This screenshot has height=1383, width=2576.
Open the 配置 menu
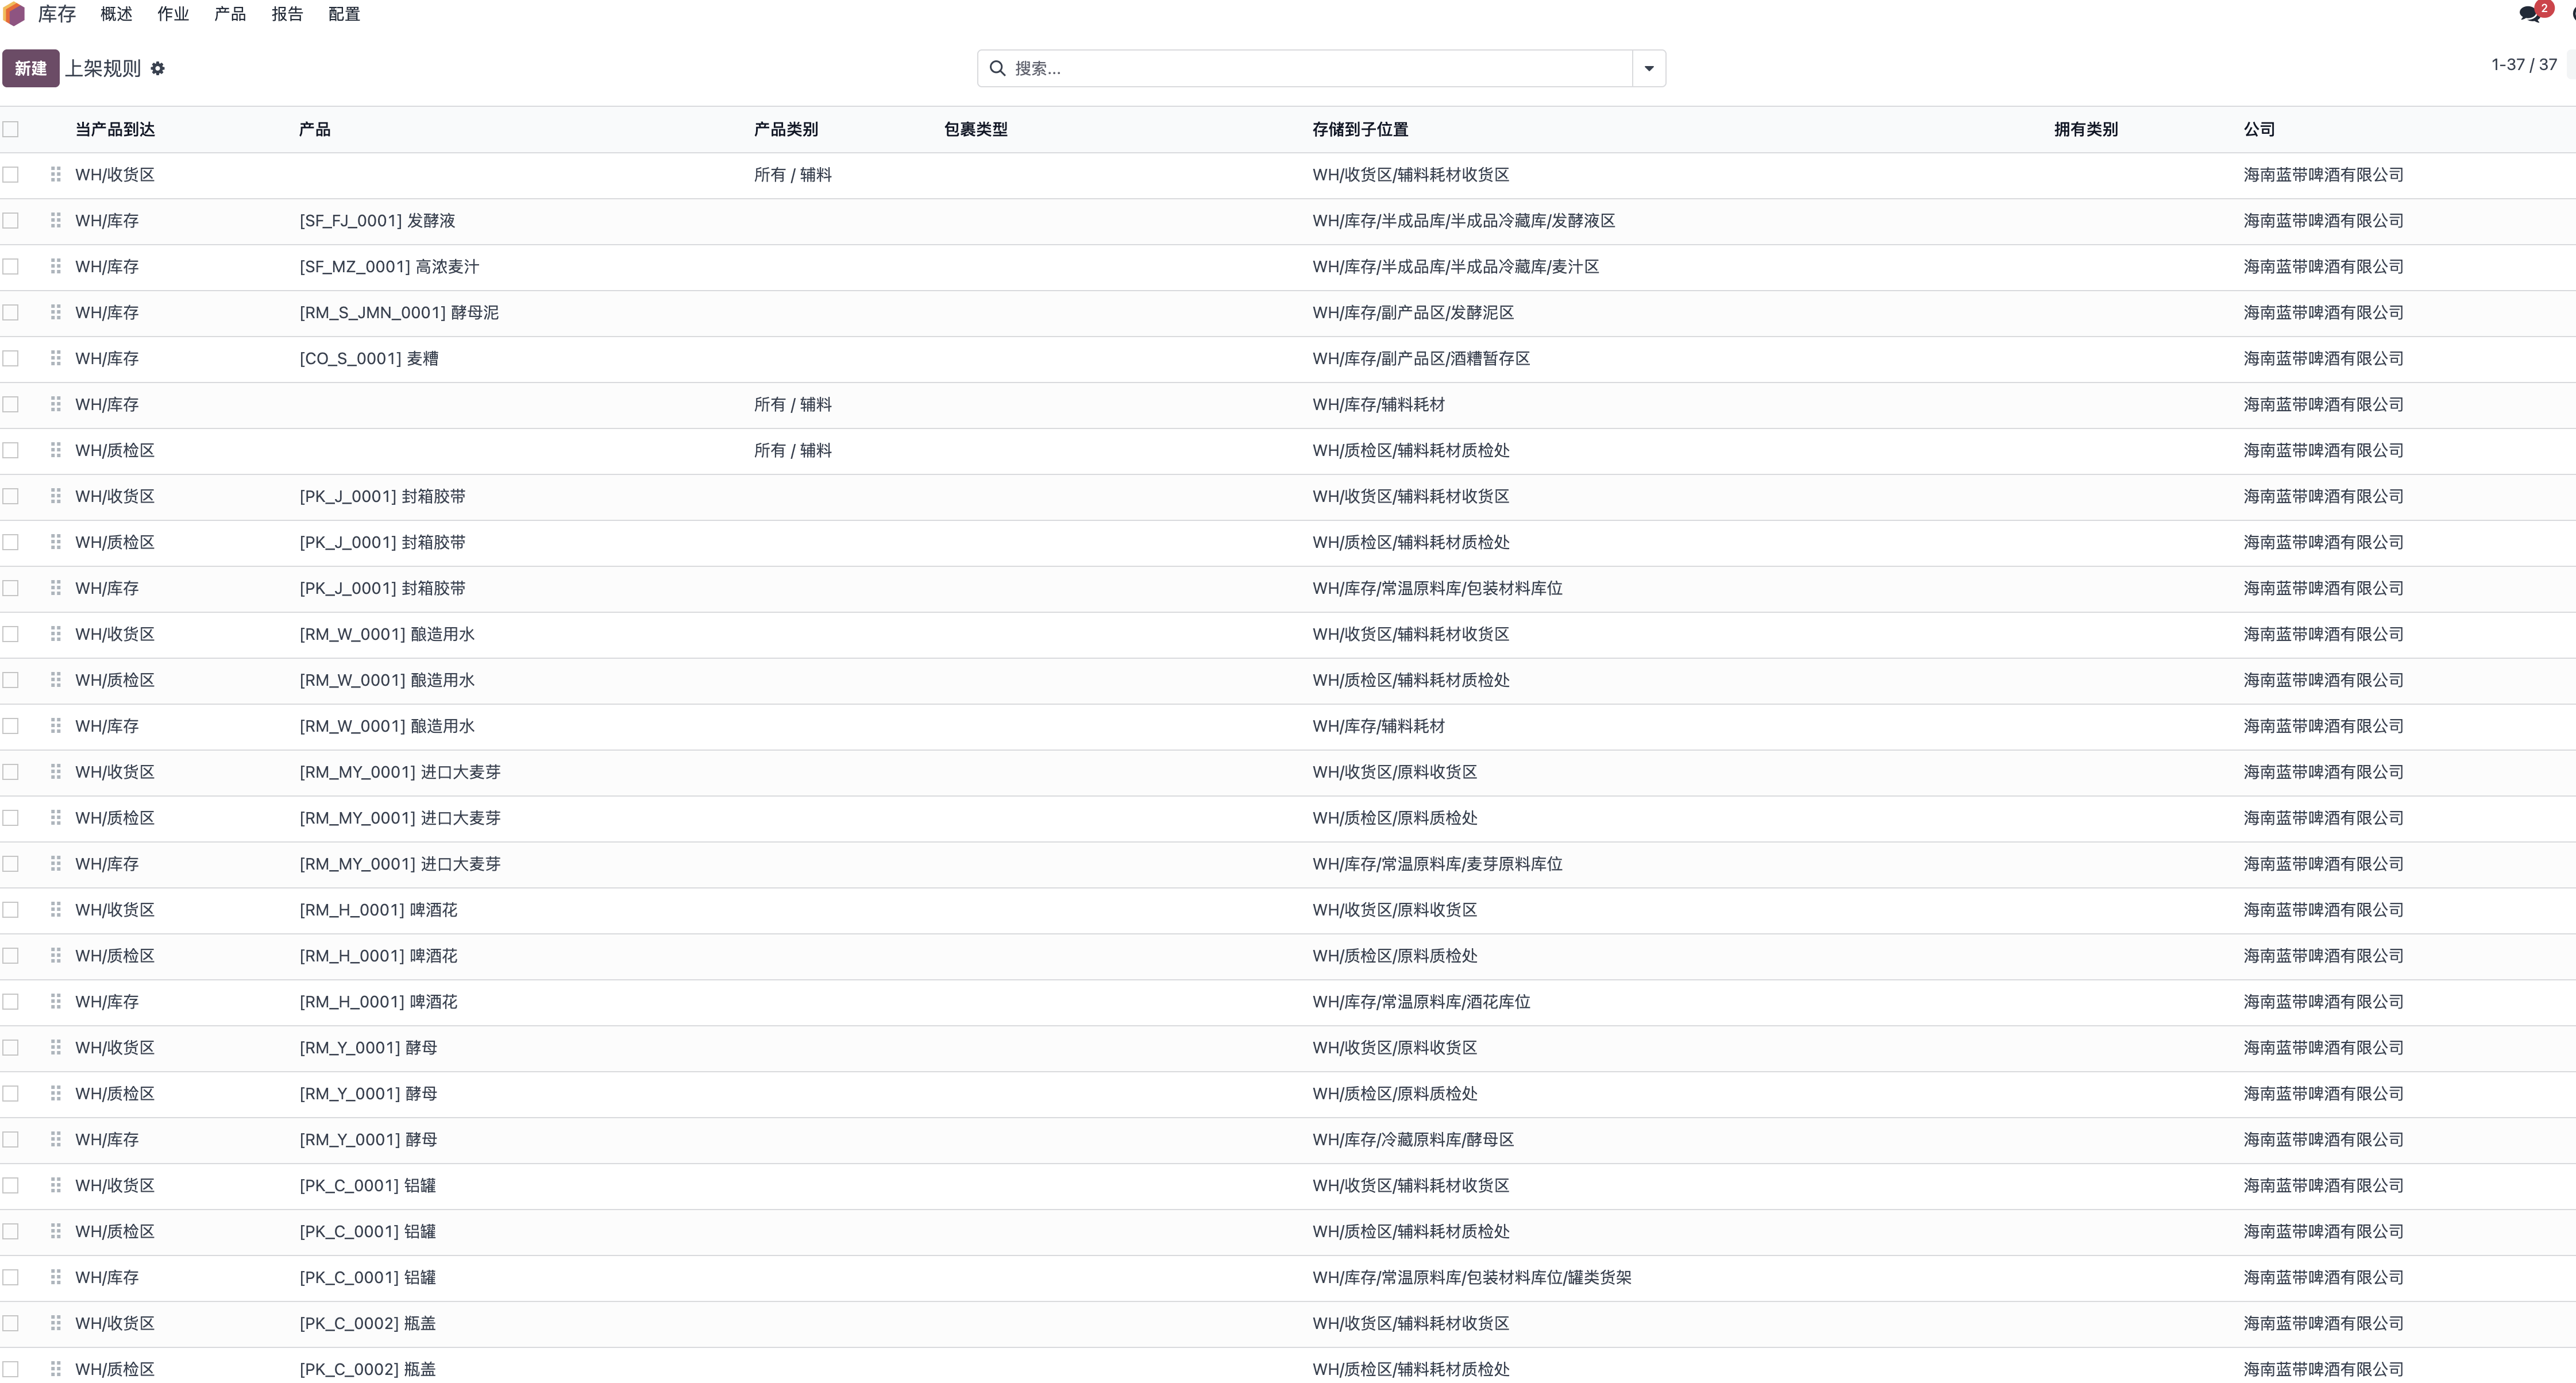click(344, 14)
